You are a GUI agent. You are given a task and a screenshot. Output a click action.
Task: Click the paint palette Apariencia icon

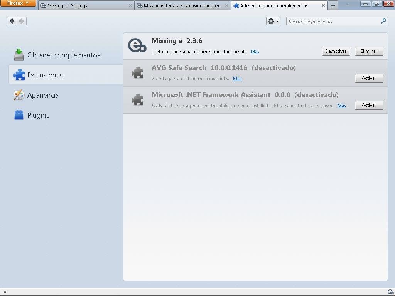(x=19, y=95)
